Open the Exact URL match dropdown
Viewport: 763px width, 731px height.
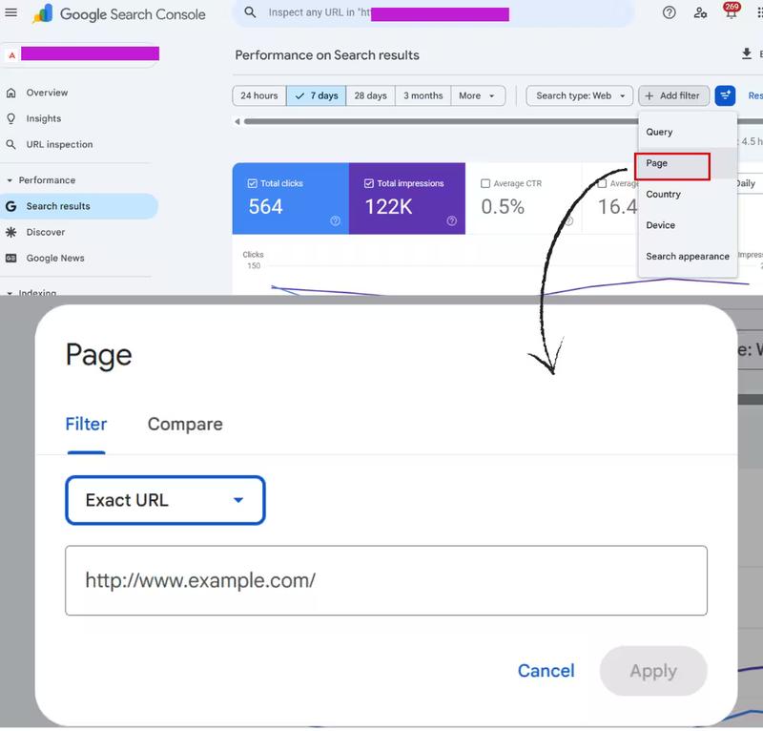(x=164, y=500)
